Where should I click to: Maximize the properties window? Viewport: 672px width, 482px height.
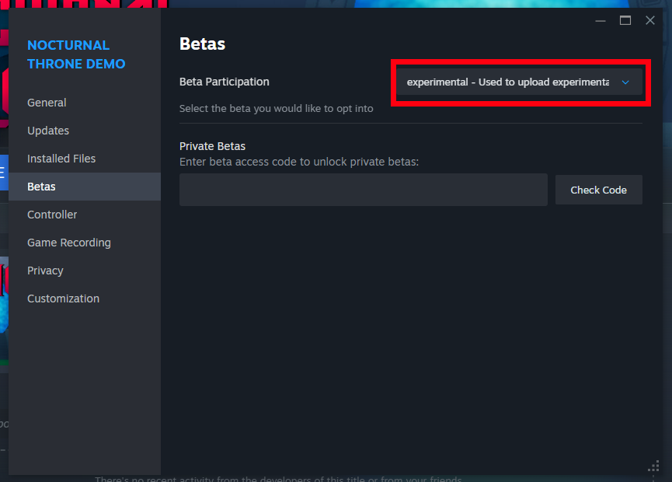[625, 20]
